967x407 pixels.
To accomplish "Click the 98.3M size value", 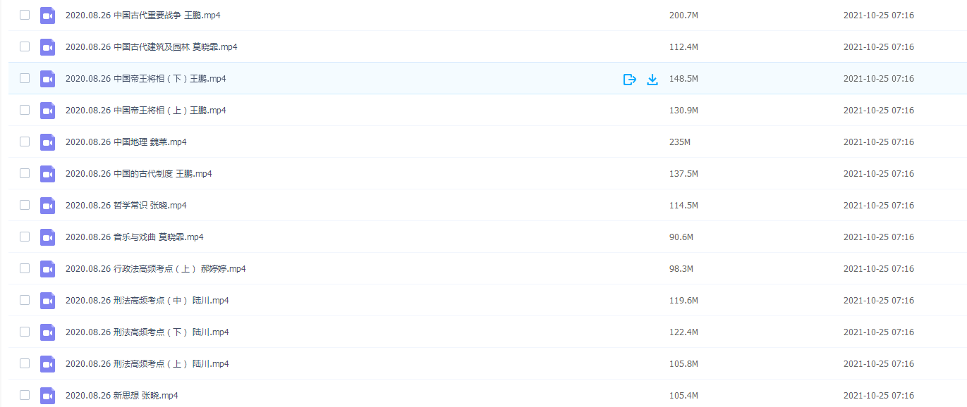I will (x=681, y=269).
